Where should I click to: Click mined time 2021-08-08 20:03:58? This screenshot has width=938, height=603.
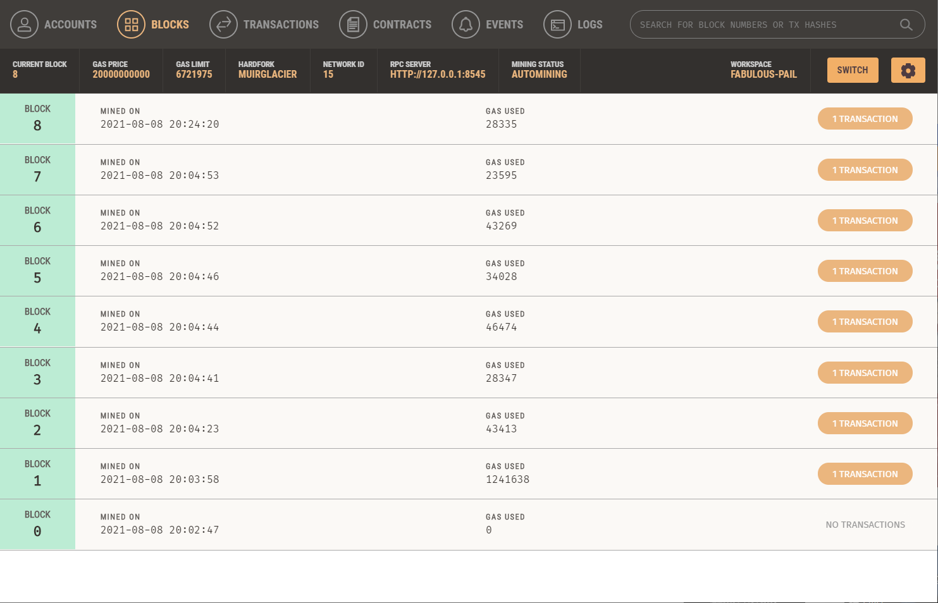159,480
